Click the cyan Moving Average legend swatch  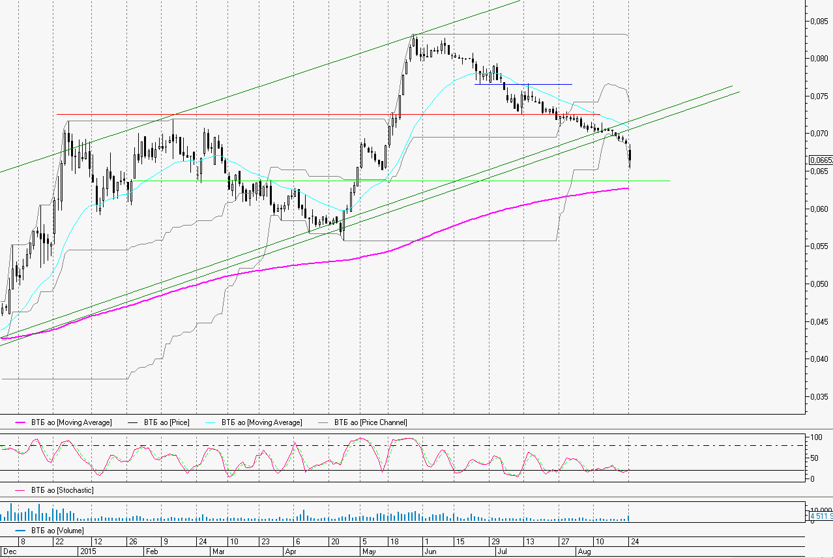coord(211,423)
